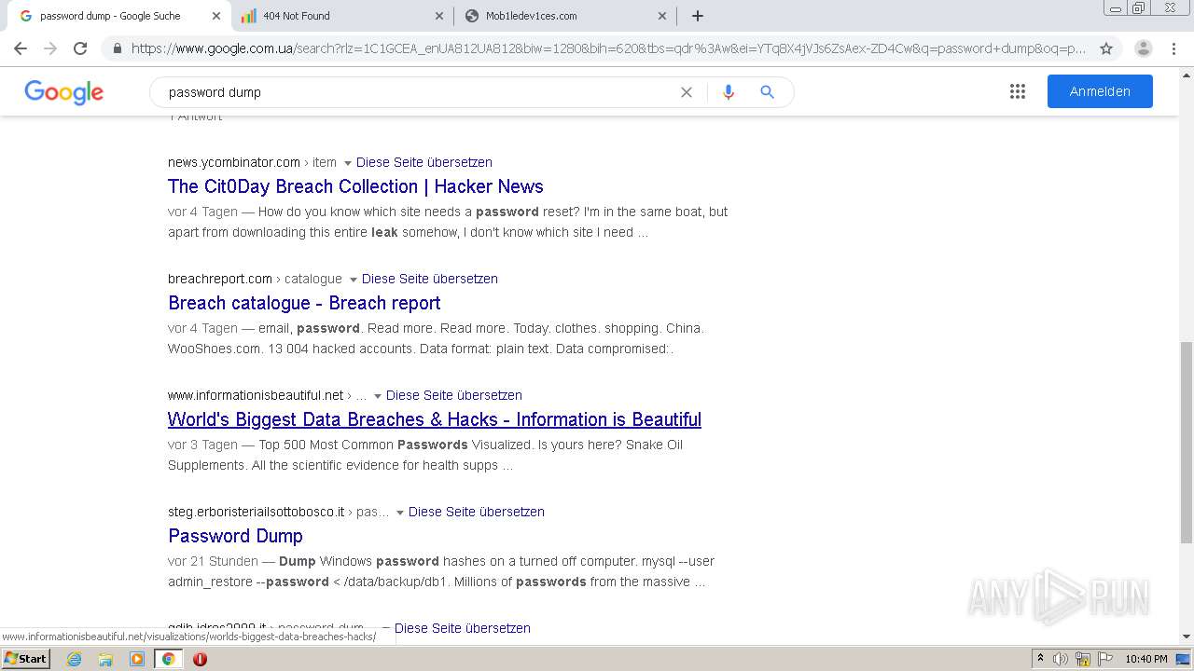The height and width of the screenshot is (671, 1194).
Task: Open red stop-sign taskbar icon
Action: 200,659
